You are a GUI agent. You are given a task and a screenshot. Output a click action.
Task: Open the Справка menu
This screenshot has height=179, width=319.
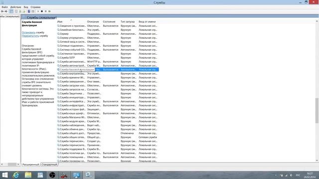(35, 7)
